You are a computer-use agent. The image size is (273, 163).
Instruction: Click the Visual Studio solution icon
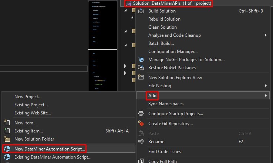pyautogui.click(x=128, y=3)
